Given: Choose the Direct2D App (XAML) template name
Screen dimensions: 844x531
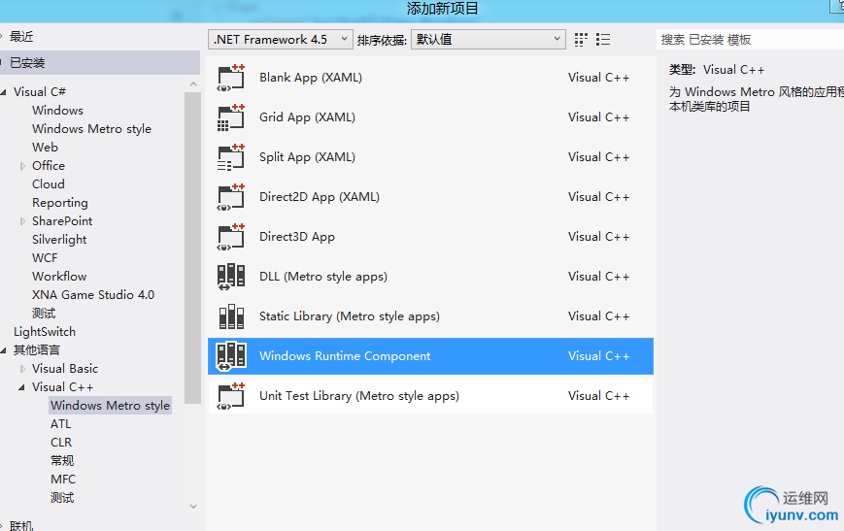Looking at the screenshot, I should pyautogui.click(x=320, y=197).
